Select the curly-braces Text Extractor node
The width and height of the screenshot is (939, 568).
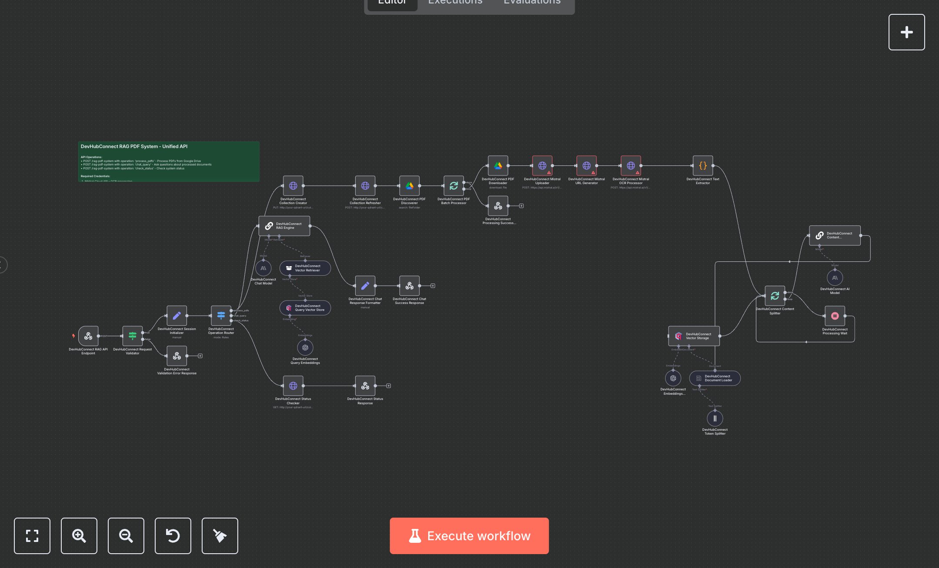click(703, 165)
